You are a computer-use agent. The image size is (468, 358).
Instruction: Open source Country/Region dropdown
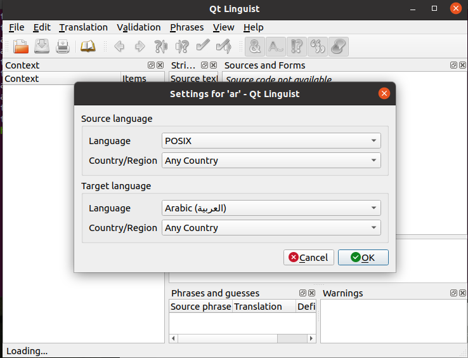pyautogui.click(x=271, y=161)
